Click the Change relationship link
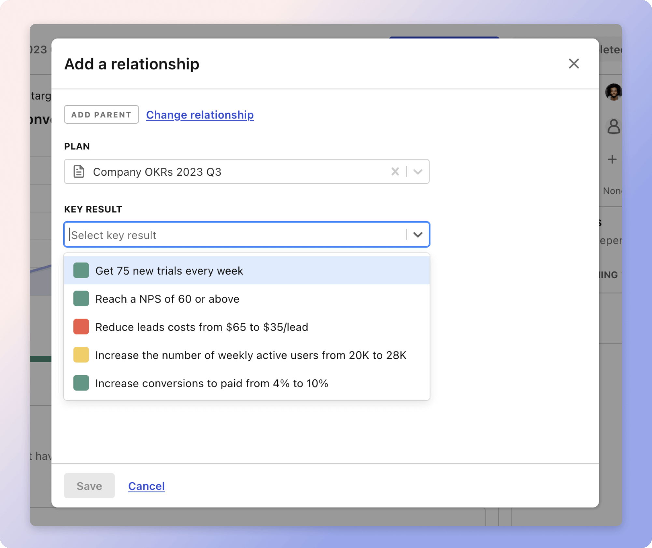The width and height of the screenshot is (652, 548). click(x=200, y=115)
